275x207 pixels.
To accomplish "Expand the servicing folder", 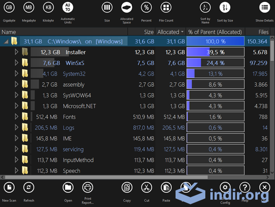I will (x=16, y=149).
